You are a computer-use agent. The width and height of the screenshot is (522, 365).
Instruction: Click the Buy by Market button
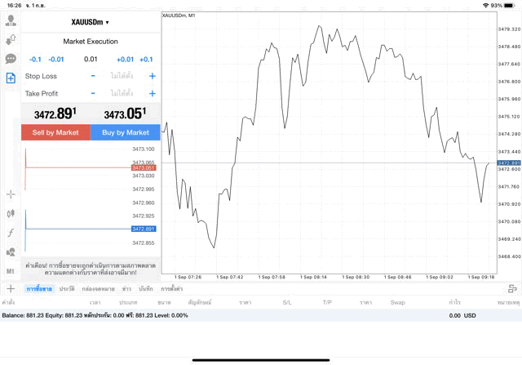(126, 132)
